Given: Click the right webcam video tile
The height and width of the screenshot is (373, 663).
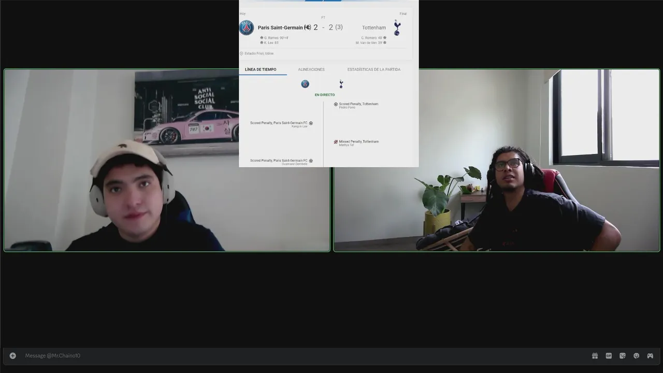Looking at the screenshot, I should [x=497, y=160].
